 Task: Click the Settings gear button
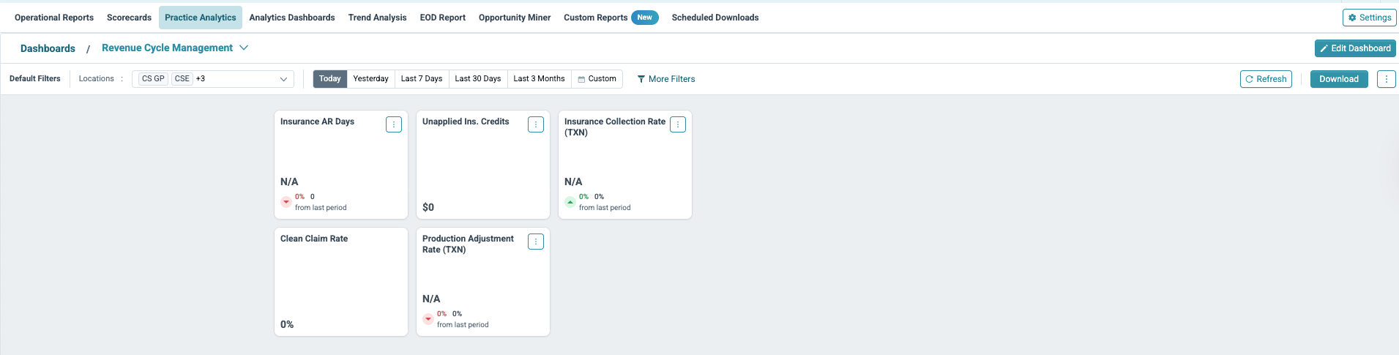(x=1369, y=18)
